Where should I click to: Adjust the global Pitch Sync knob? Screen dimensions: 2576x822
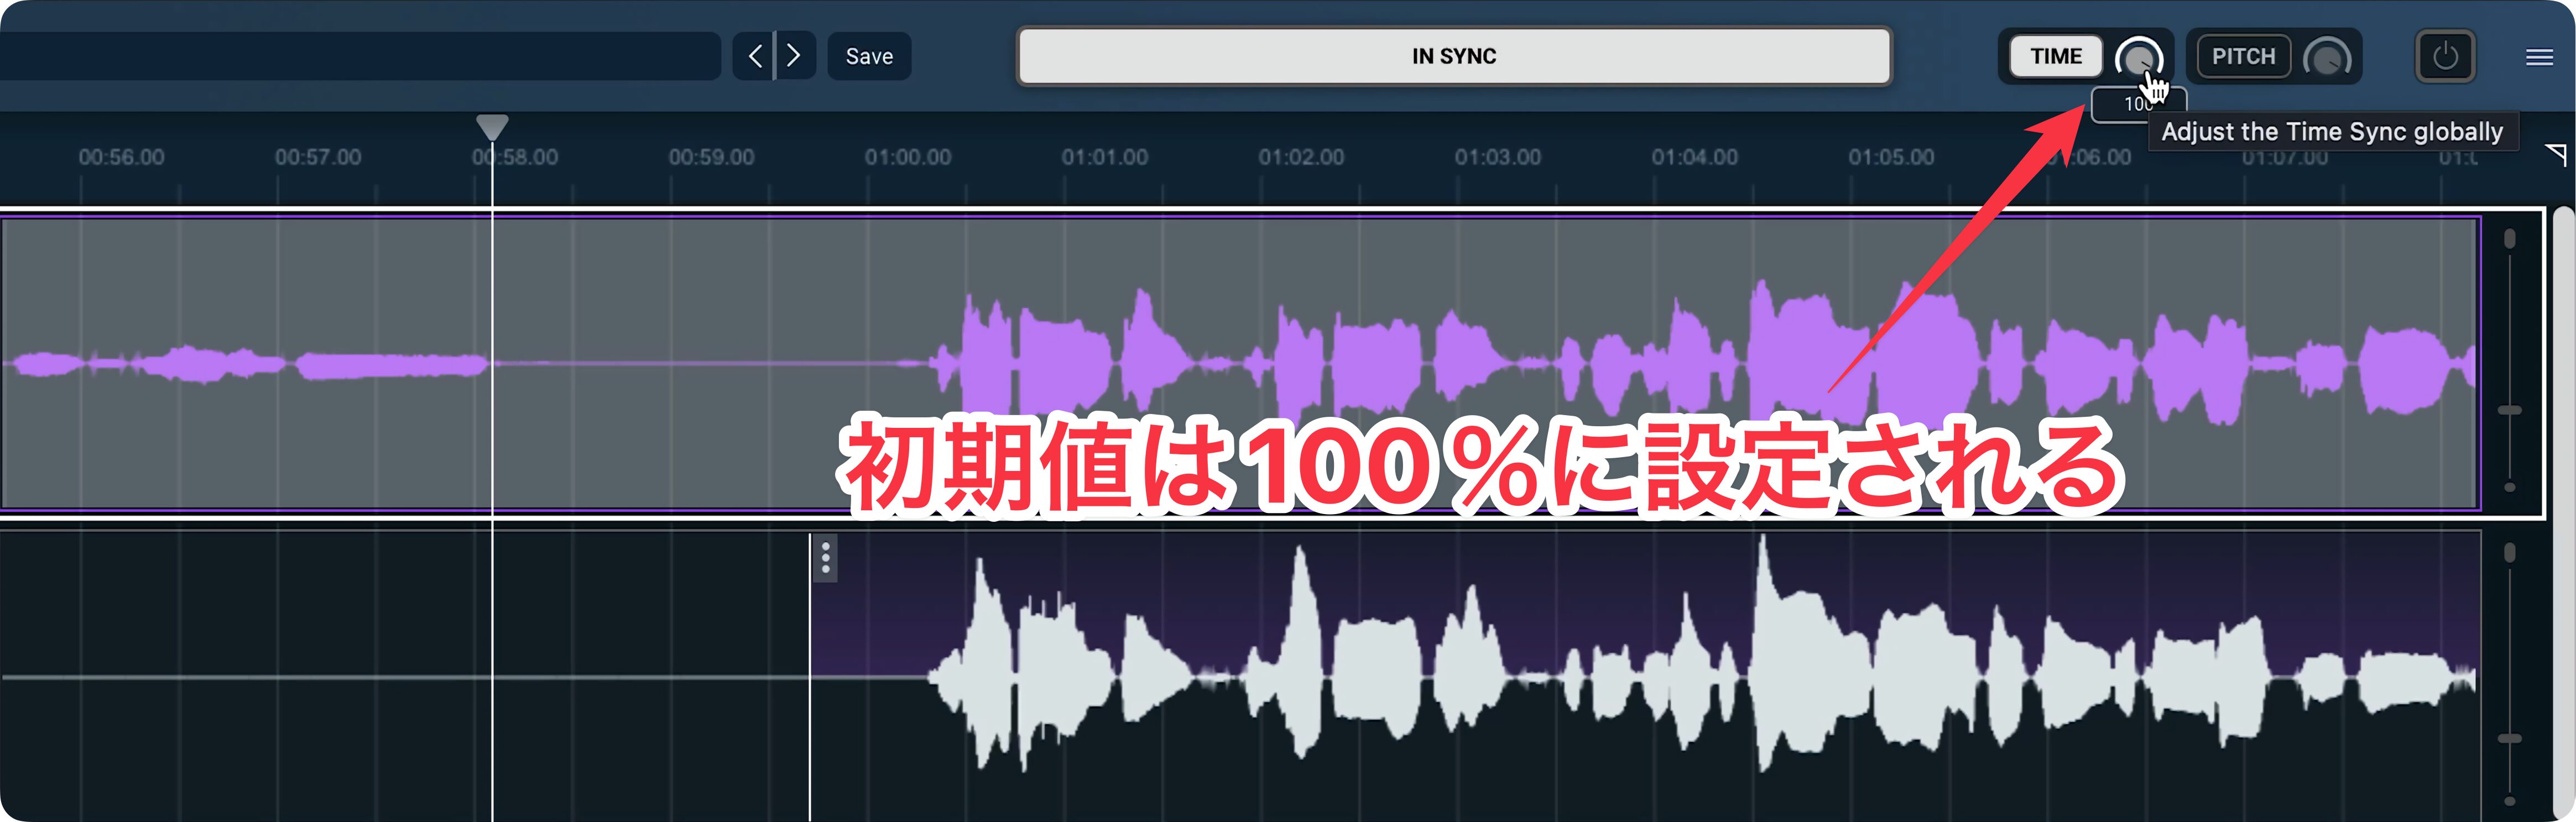point(2327,58)
